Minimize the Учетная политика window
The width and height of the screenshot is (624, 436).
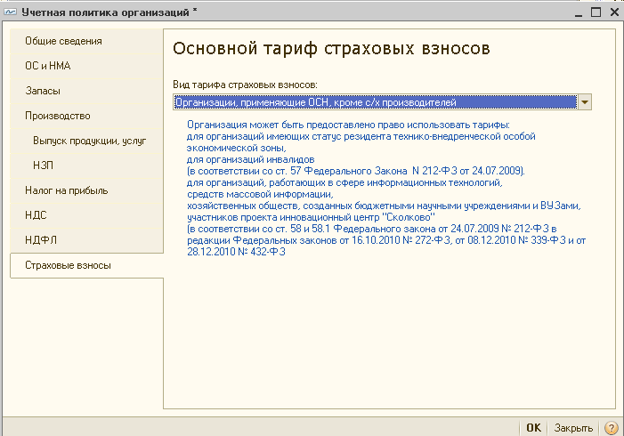[579, 12]
